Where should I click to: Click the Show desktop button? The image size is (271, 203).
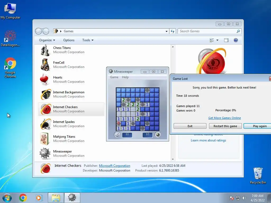pos(270,198)
